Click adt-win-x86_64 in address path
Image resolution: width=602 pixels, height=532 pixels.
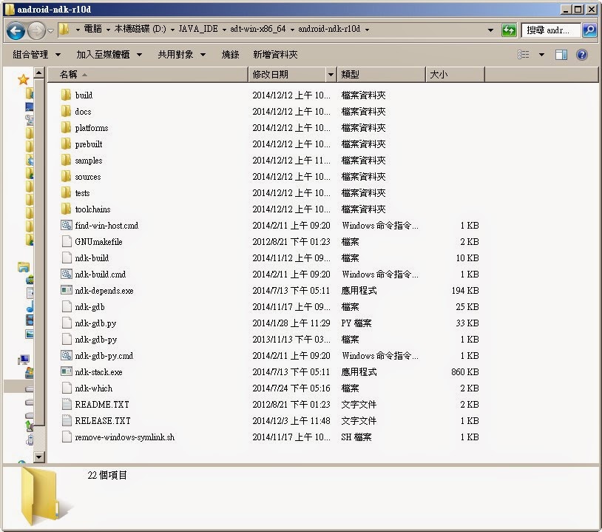(257, 29)
